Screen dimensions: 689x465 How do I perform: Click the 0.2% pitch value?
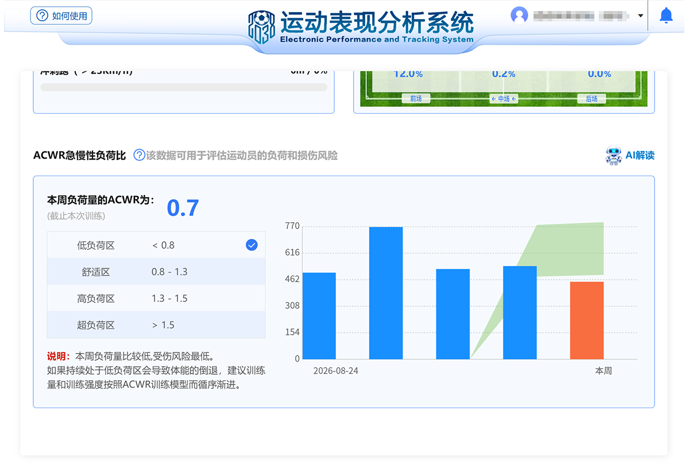504,74
